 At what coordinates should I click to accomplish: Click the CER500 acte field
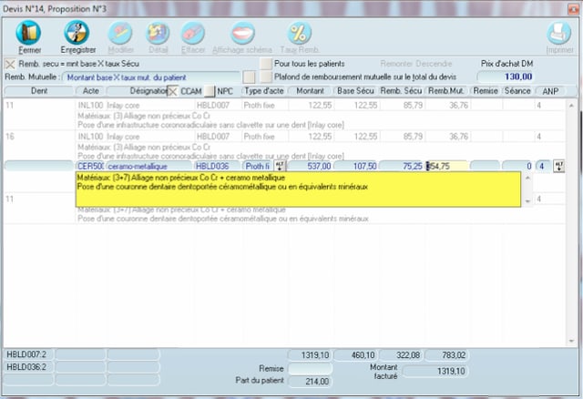pos(90,166)
